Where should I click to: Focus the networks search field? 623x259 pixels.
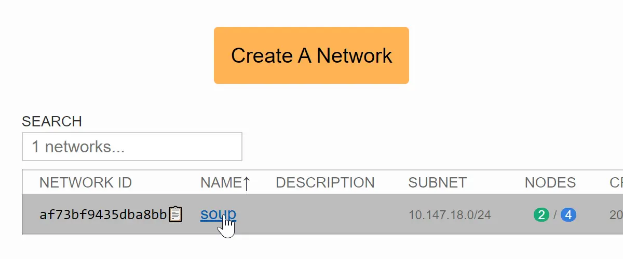pos(132,147)
